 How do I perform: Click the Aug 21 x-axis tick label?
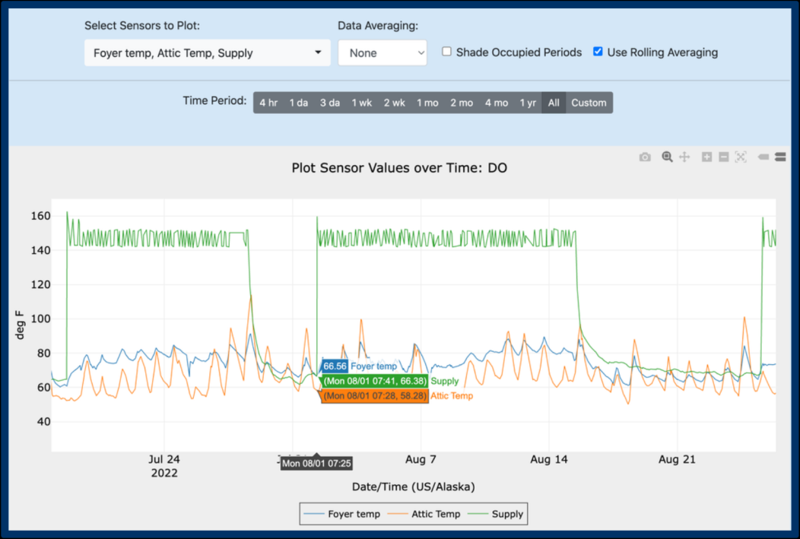pyautogui.click(x=677, y=459)
